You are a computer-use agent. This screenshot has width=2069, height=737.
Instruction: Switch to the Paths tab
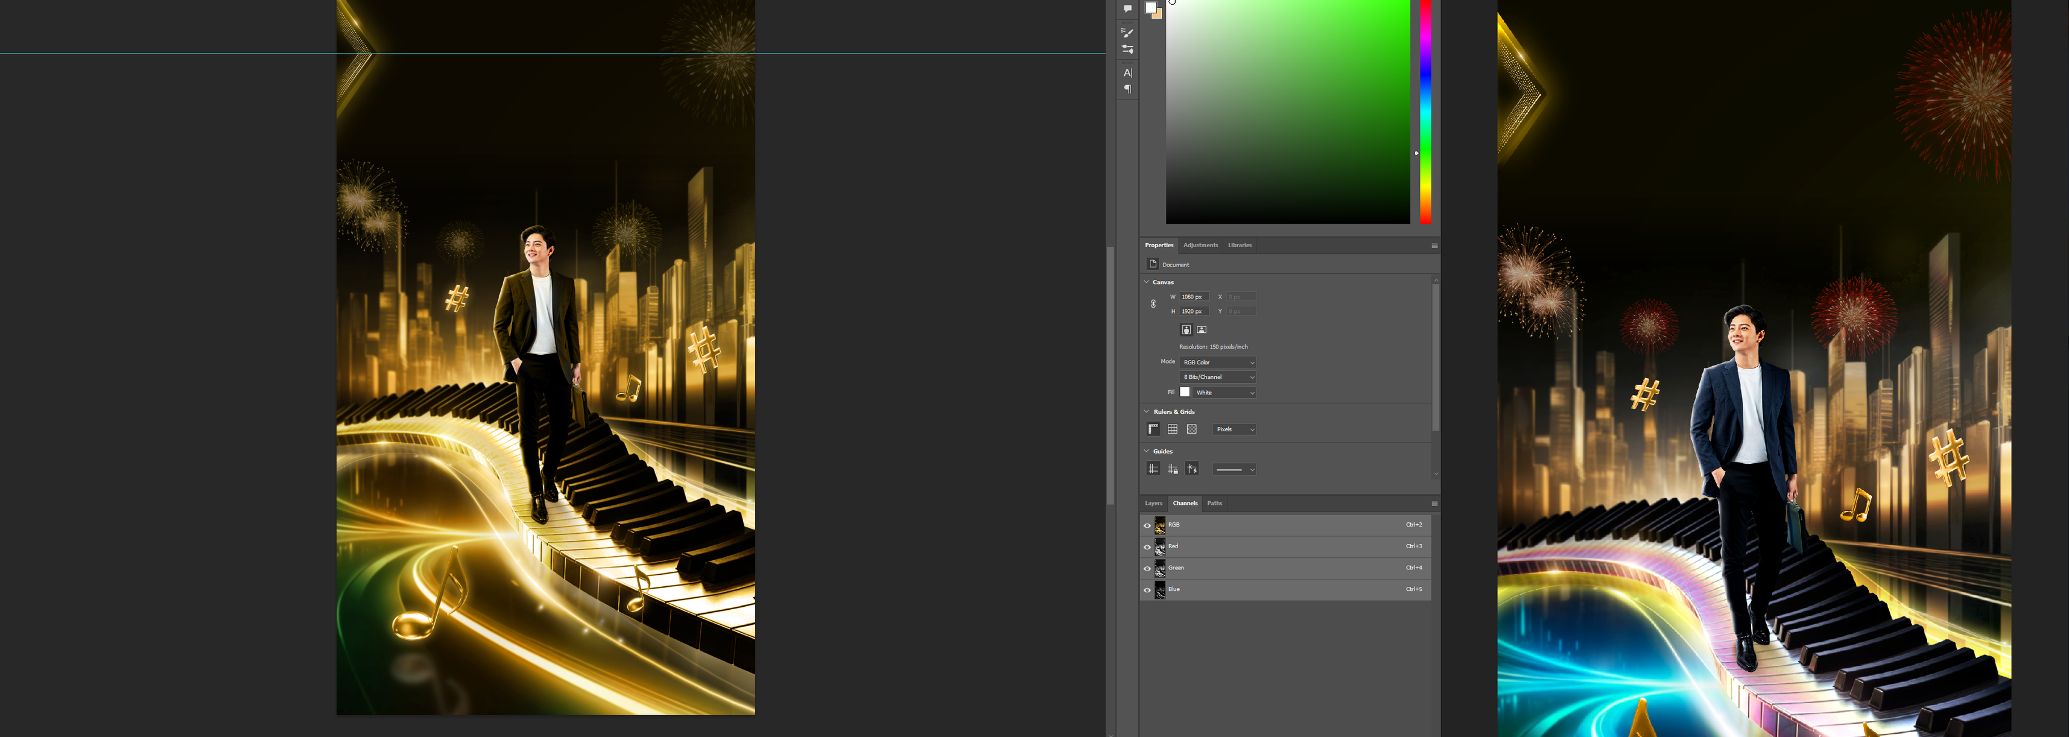tap(1214, 504)
